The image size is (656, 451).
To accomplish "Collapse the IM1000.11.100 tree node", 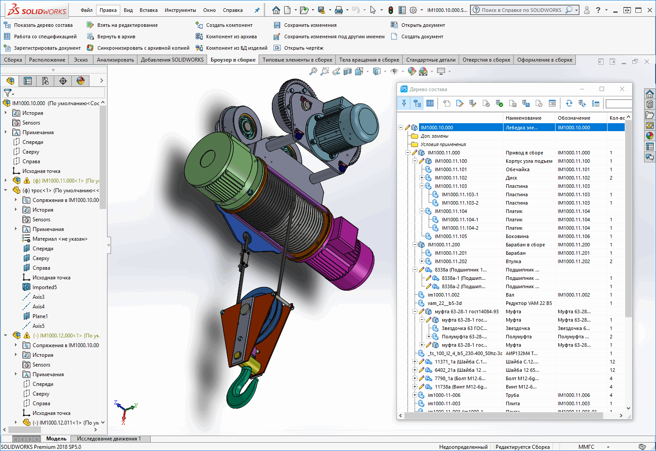I will click(x=415, y=161).
